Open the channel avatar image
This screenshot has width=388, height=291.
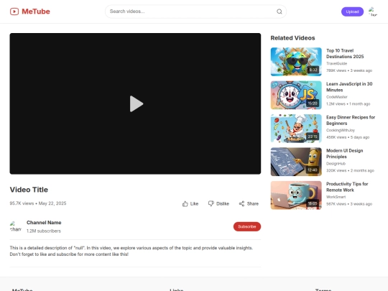pyautogui.click(x=16, y=226)
